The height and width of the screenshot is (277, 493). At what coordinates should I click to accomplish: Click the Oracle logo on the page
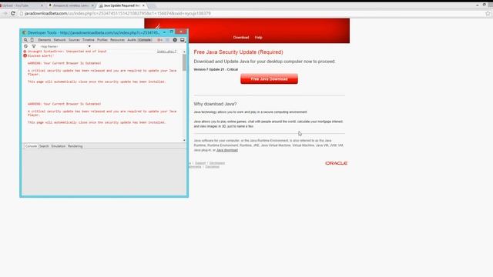336,163
